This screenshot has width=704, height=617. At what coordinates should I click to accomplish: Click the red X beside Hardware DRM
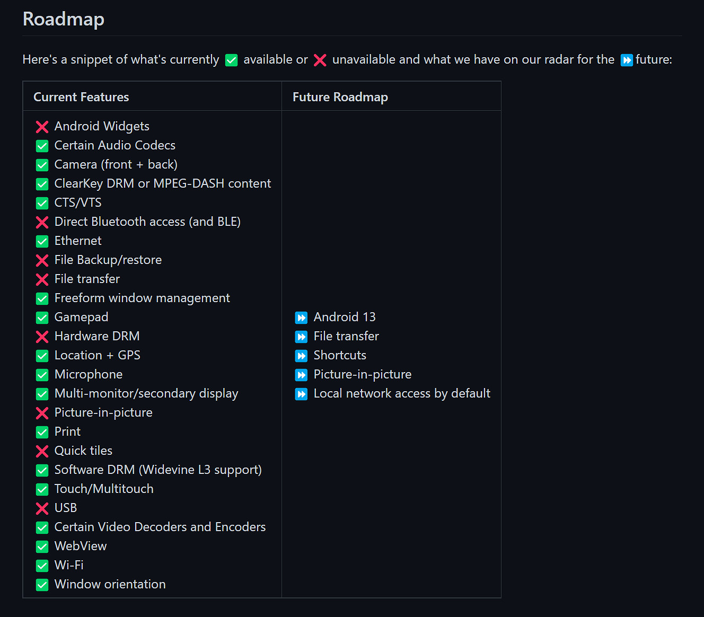(42, 337)
